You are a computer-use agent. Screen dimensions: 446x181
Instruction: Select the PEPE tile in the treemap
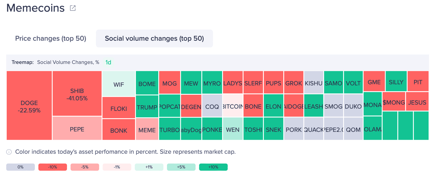pyautogui.click(x=77, y=129)
